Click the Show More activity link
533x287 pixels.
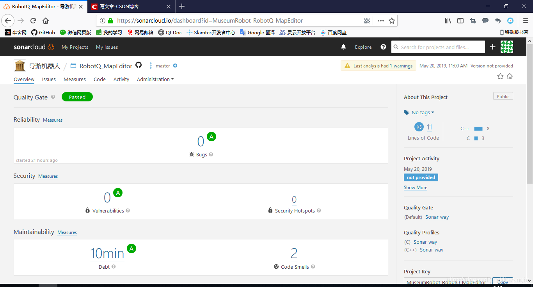point(416,188)
